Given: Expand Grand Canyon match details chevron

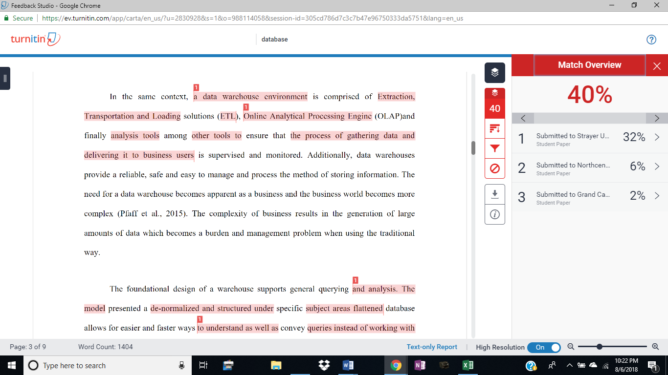Looking at the screenshot, I should [657, 196].
